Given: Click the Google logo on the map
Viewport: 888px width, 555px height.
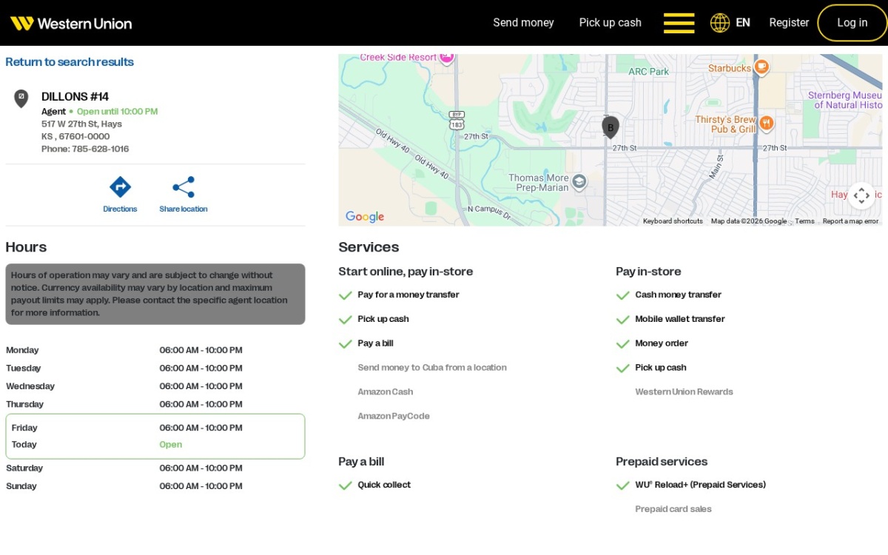Looking at the screenshot, I should click(365, 216).
